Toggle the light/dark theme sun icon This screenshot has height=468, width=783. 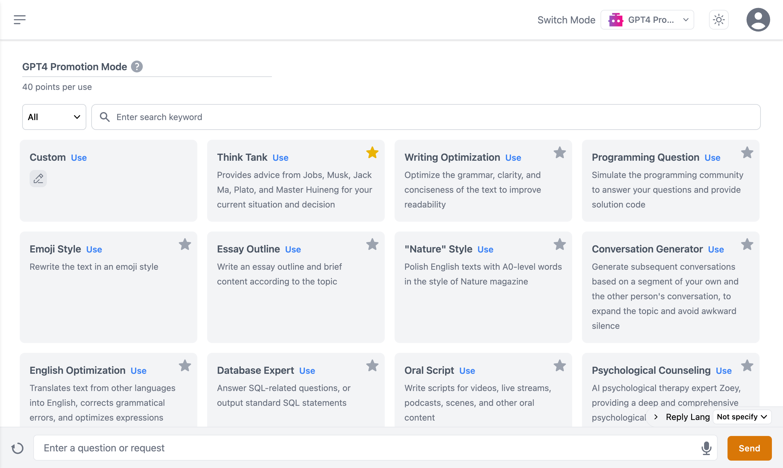[719, 20]
